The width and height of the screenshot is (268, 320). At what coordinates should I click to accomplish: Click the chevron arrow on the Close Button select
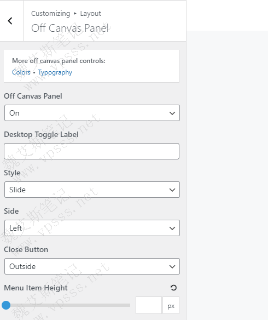[x=172, y=266]
